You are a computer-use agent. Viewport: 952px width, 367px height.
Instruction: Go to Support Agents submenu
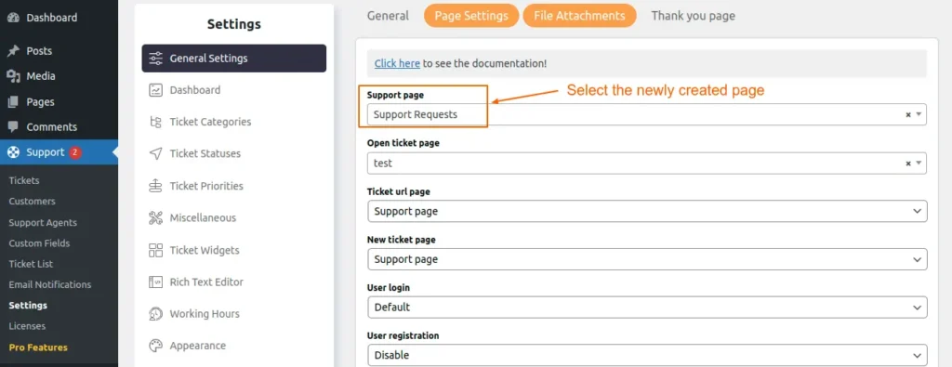point(43,223)
